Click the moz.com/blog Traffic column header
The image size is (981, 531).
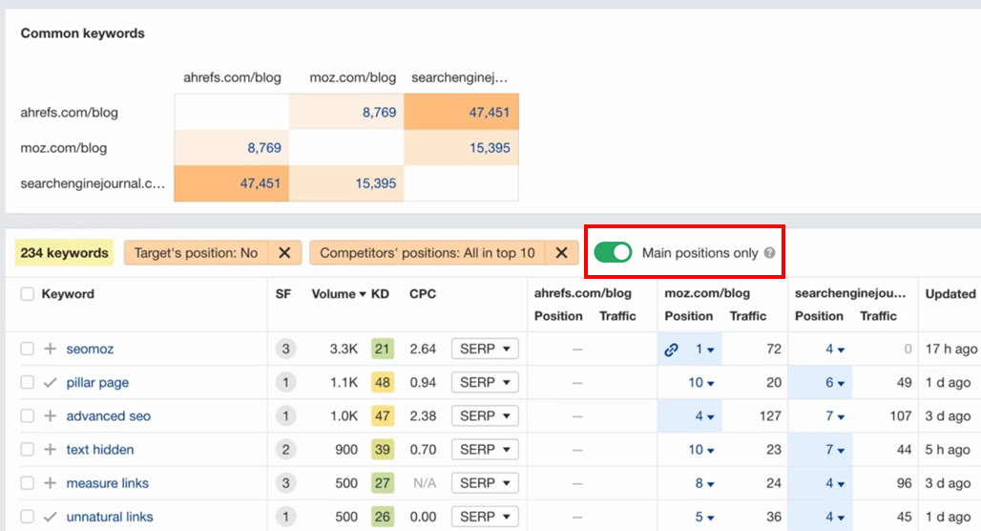click(747, 315)
